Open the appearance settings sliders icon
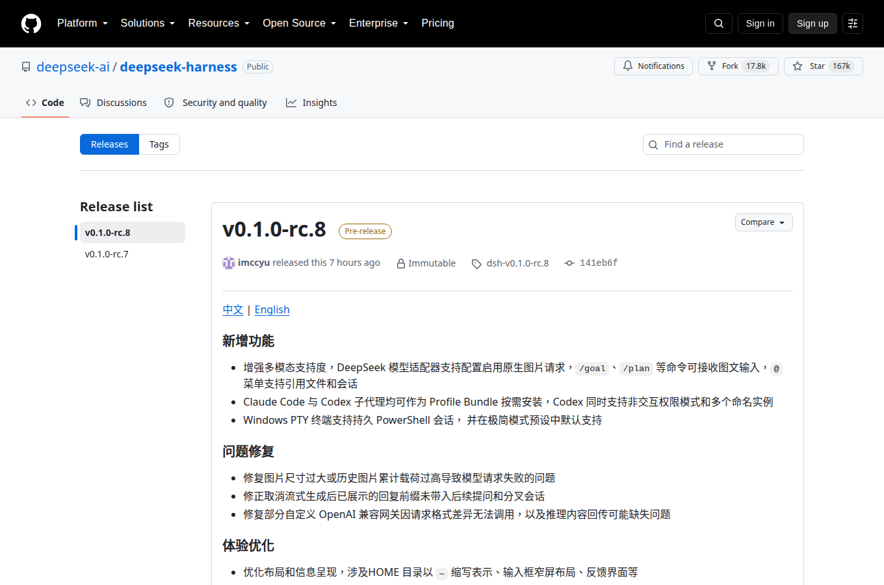The height and width of the screenshot is (585, 884). (x=853, y=23)
